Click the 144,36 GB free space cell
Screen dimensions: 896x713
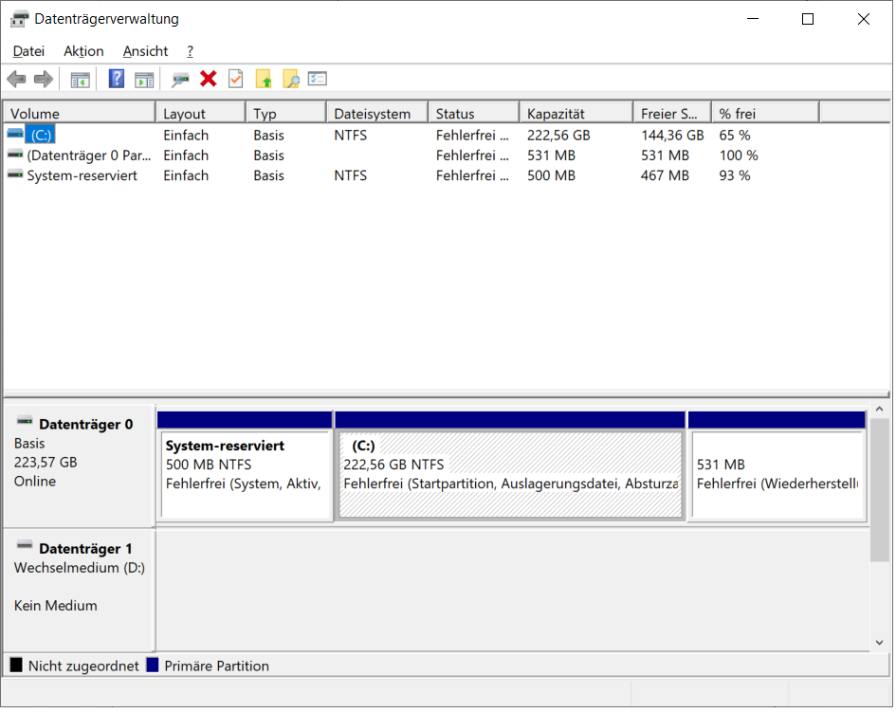click(672, 136)
